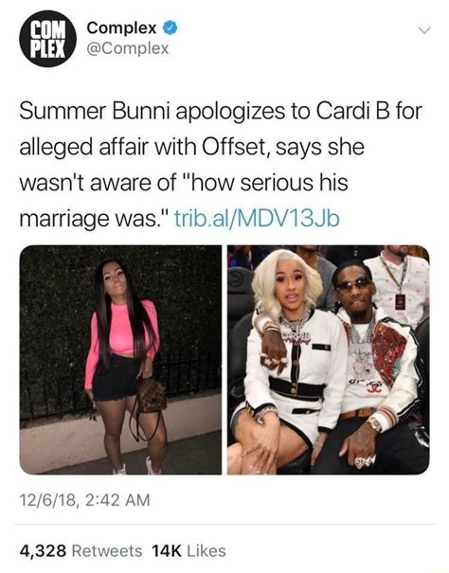The image size is (449, 573).
Task: Click the Likes label
Action: point(207,550)
